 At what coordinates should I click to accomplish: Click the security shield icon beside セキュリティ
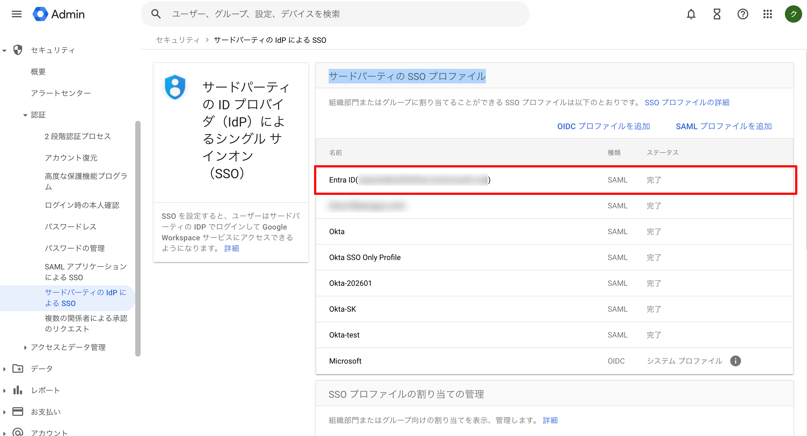coord(17,50)
